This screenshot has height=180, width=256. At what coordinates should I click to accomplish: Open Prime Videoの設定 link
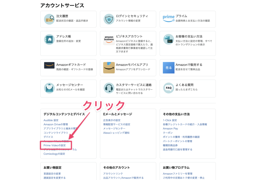tap(54, 145)
